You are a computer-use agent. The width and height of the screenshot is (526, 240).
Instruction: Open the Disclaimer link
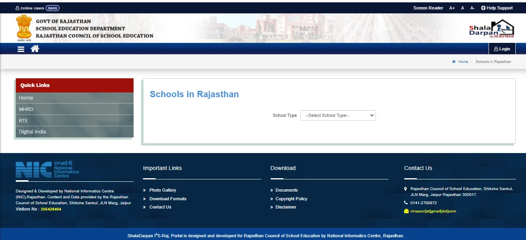286,207
